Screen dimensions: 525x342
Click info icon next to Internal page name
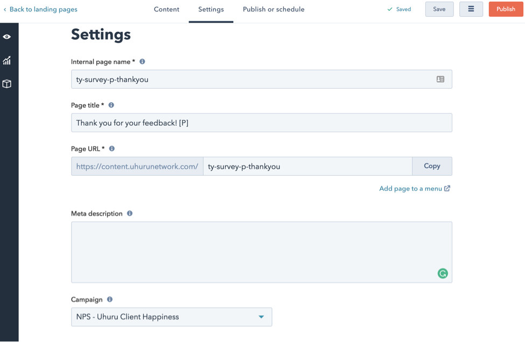[x=142, y=61]
